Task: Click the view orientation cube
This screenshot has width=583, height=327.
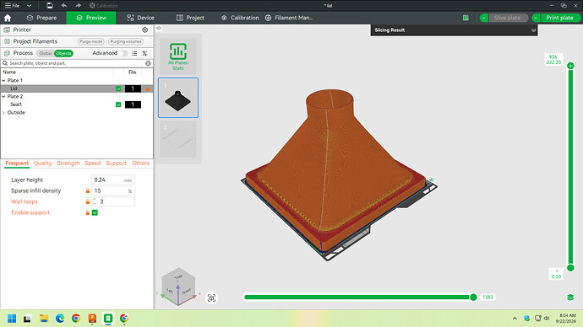Action: pyautogui.click(x=178, y=287)
